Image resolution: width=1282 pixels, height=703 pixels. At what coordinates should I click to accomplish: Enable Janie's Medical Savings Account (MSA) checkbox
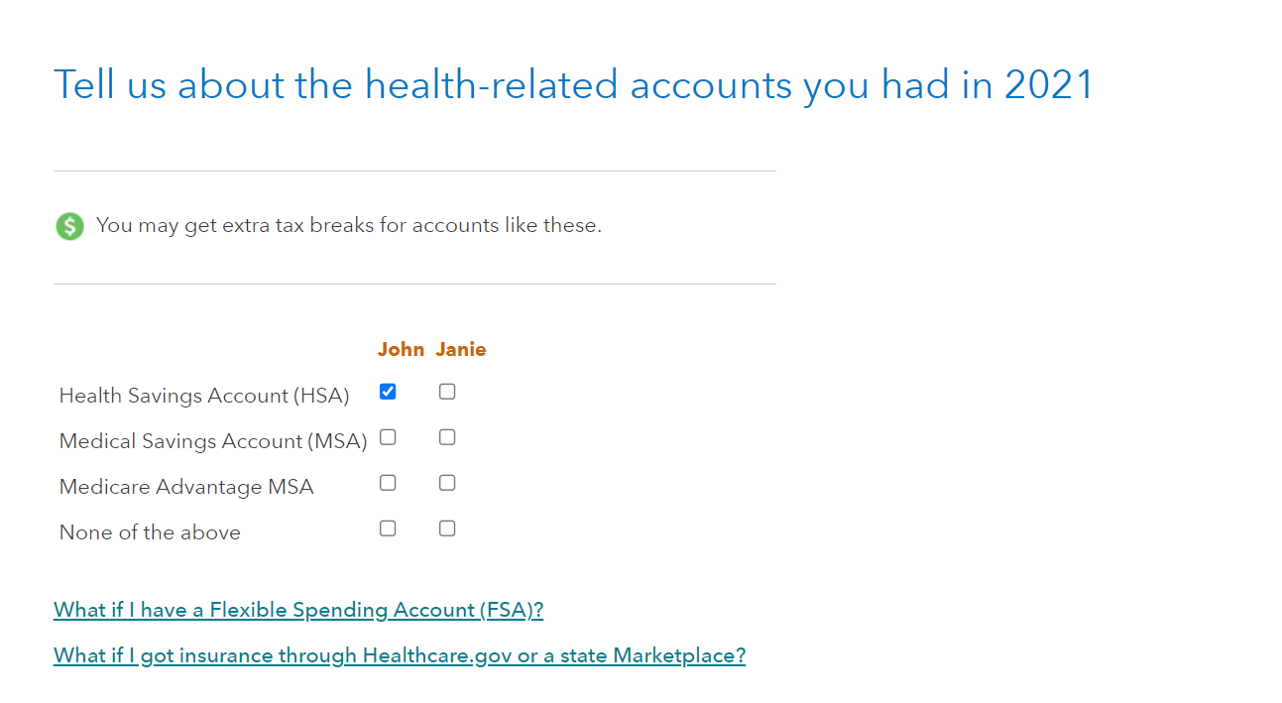tap(447, 437)
